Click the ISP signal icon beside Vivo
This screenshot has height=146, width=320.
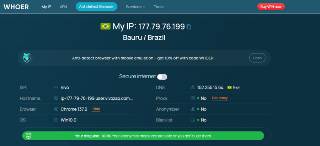pyautogui.click(x=56, y=87)
